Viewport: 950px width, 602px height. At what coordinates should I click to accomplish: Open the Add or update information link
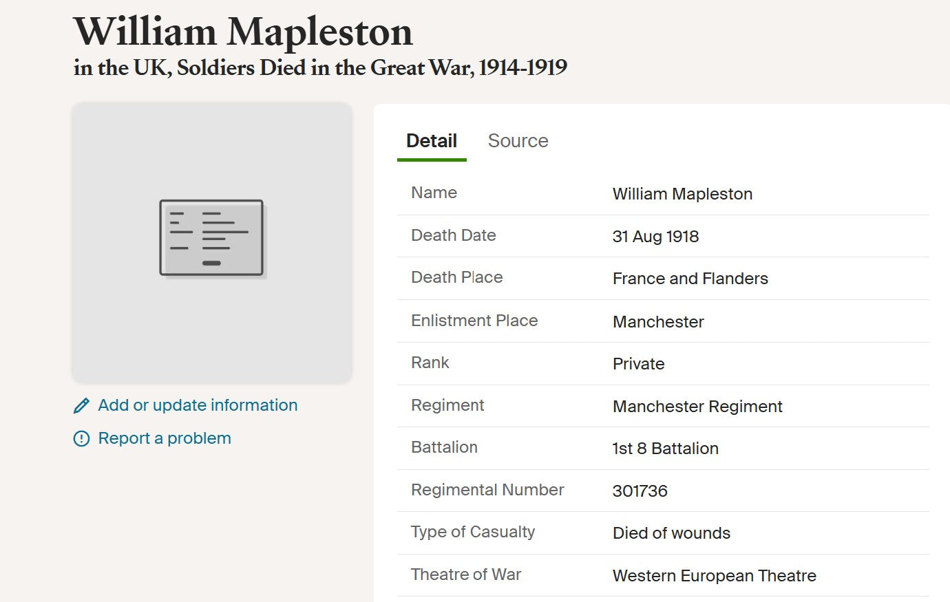pyautogui.click(x=198, y=405)
